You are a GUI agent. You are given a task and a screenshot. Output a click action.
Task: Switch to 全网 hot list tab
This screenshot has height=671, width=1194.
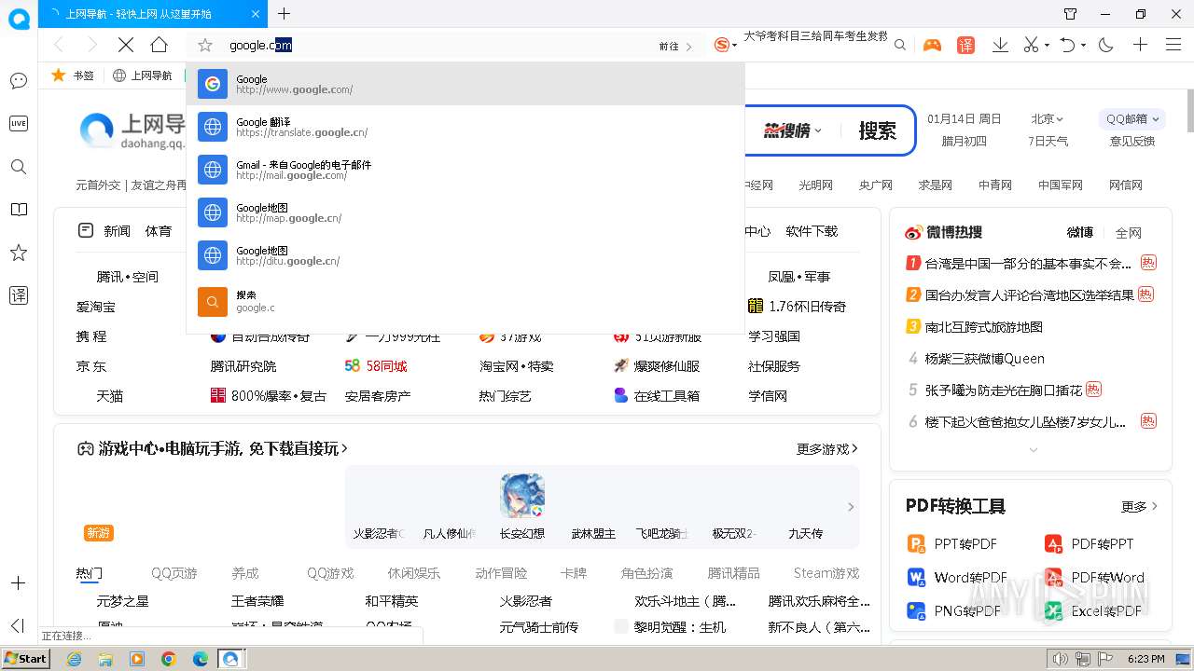pyautogui.click(x=1128, y=232)
